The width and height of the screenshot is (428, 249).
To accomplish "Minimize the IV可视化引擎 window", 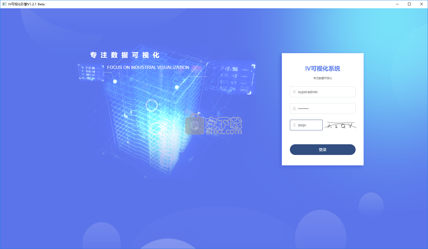I will 397,4.
